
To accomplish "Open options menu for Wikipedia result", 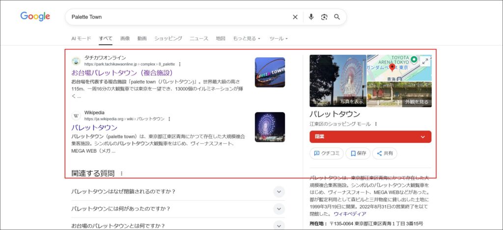I will pos(169,119).
